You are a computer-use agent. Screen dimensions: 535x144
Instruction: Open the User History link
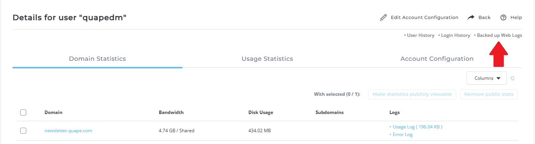coord(419,35)
